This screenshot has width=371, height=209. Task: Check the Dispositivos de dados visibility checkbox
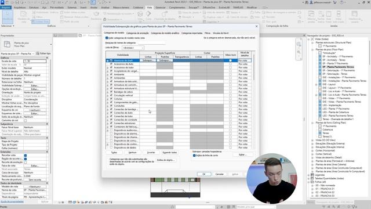coord(111,147)
